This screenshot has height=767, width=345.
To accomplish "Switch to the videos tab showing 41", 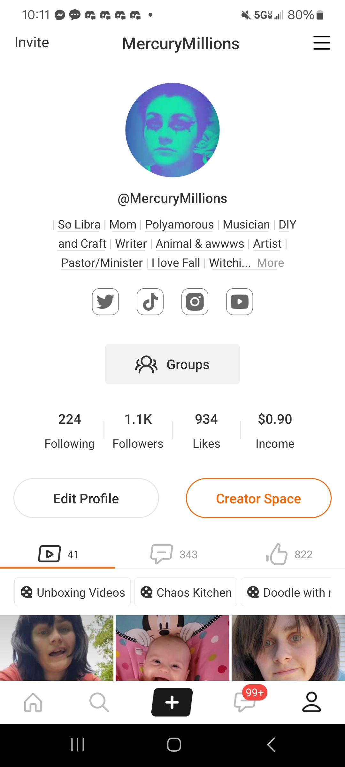I will [x=57, y=554].
